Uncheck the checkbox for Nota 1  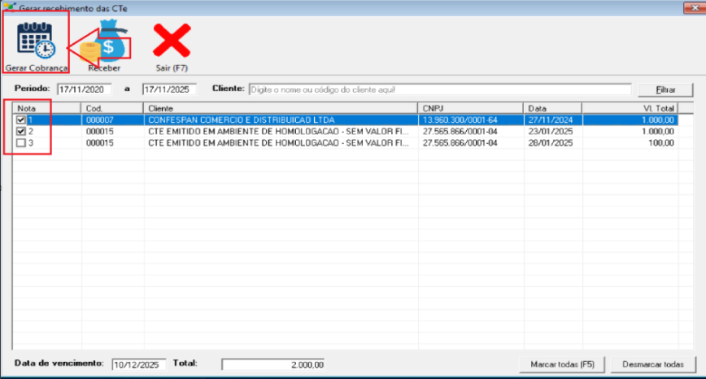coord(21,120)
